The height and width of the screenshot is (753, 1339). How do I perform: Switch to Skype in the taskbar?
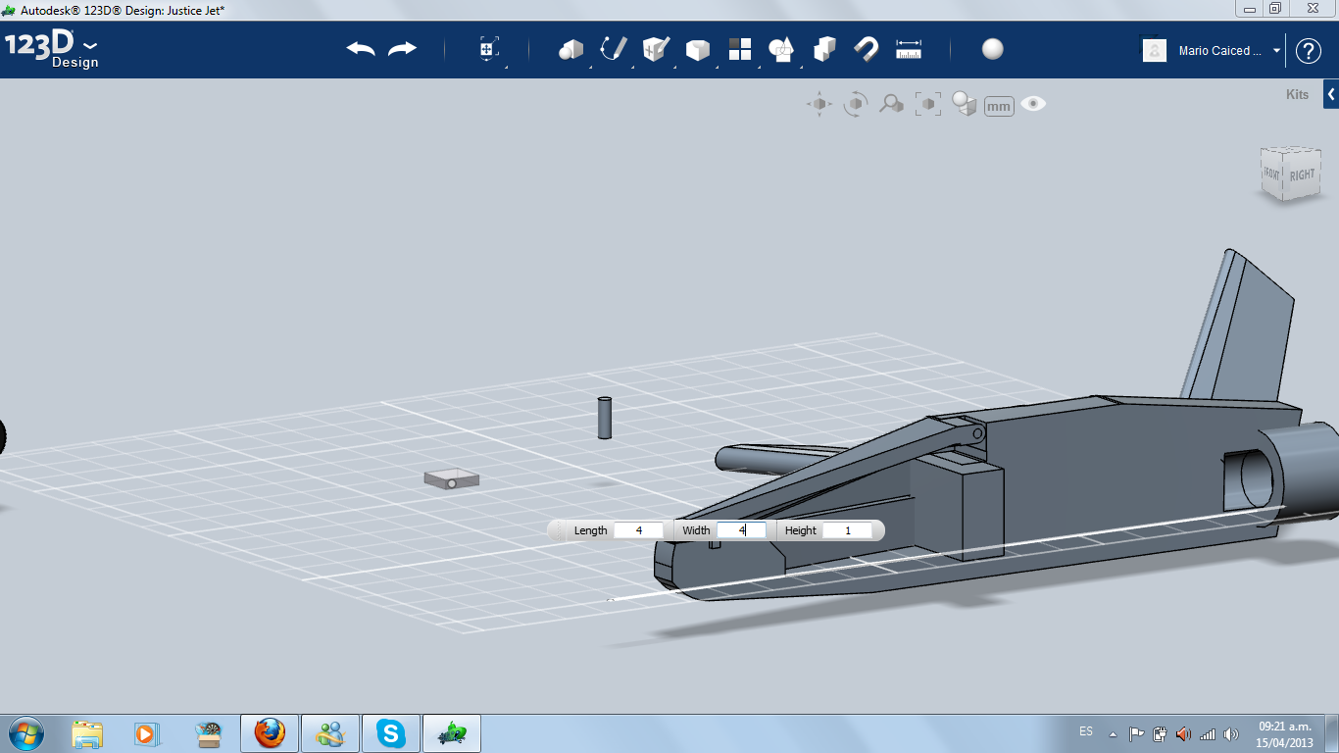(392, 733)
